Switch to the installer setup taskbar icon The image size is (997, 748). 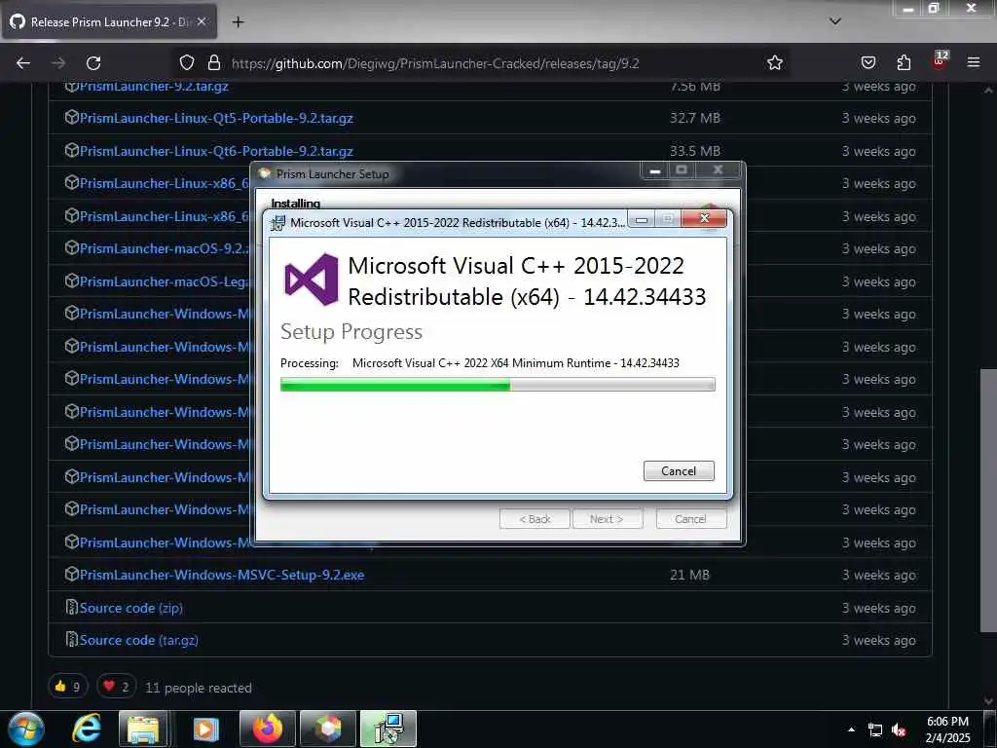(388, 729)
